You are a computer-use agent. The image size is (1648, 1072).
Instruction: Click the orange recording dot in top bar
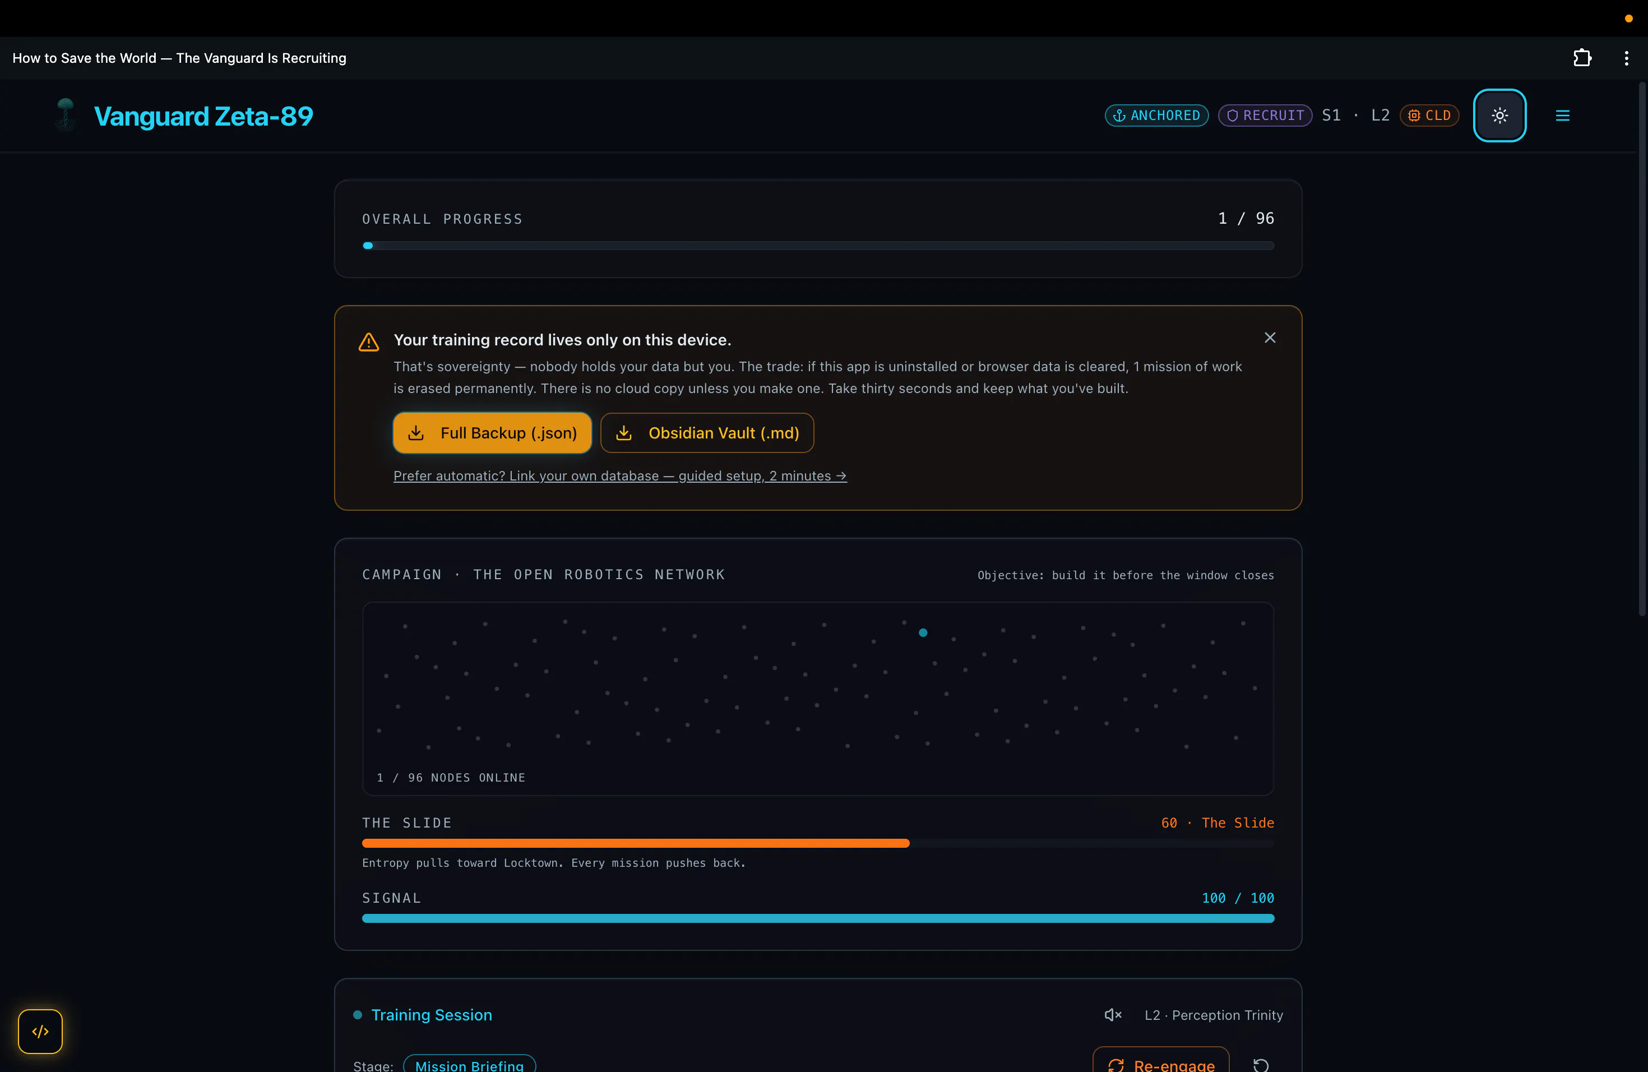point(1628,19)
